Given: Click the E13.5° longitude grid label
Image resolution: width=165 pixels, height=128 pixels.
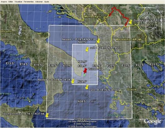Looking at the screenshot, I should click(10, 63).
